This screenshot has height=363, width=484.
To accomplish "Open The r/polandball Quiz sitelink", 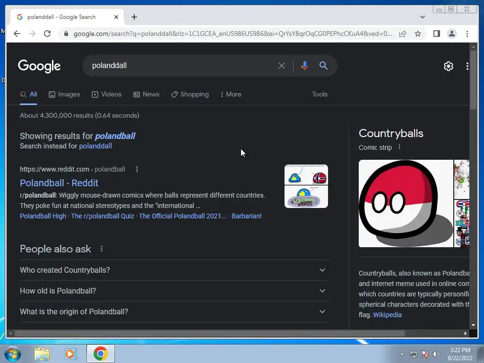I will coord(103,216).
